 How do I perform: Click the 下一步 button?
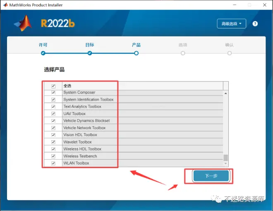click(211, 176)
